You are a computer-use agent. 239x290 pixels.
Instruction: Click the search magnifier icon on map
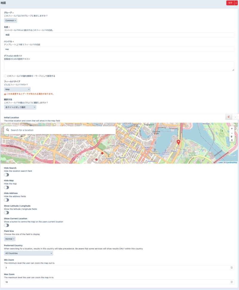coord(7,130)
